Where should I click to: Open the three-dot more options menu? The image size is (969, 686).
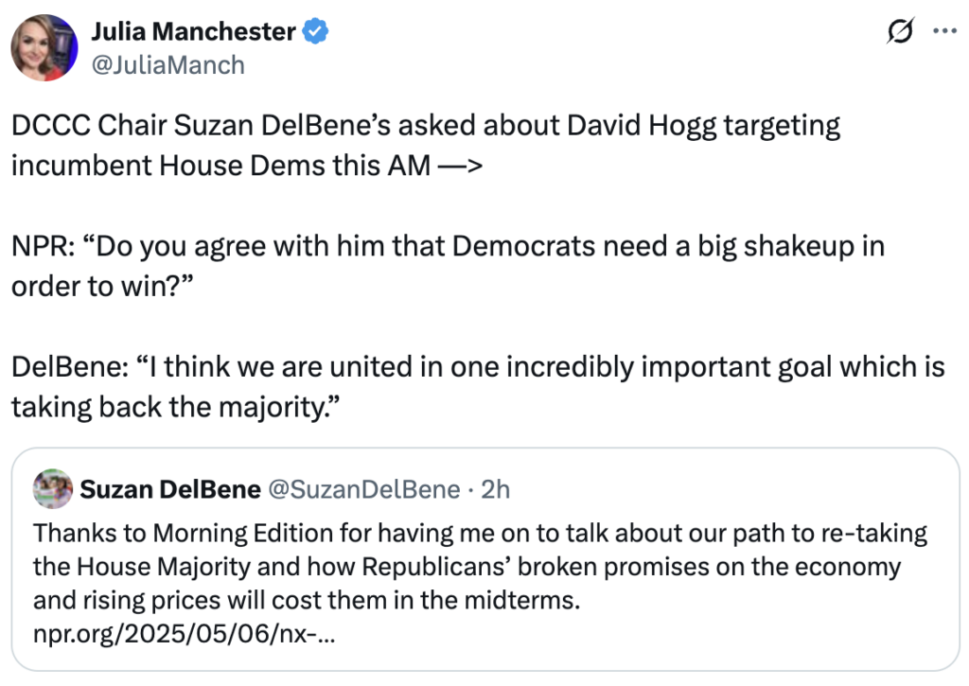(x=944, y=30)
